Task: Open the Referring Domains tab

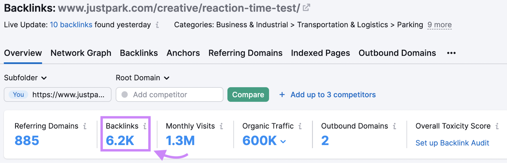Action: (x=245, y=53)
